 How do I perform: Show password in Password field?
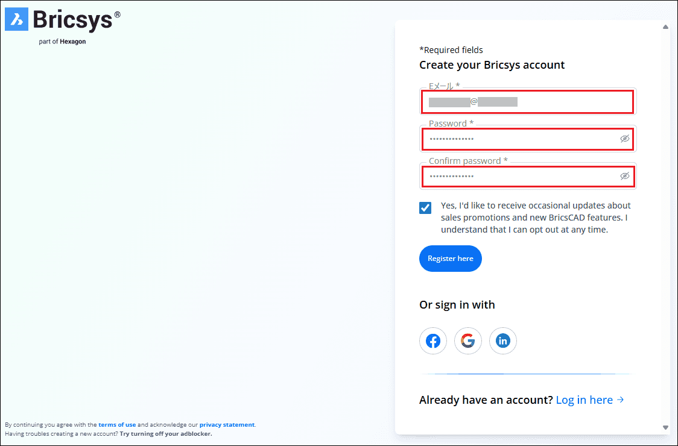625,139
